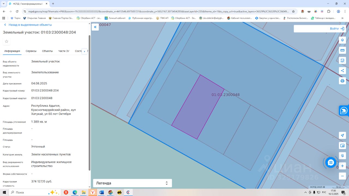Click the area value 1 389 кв. м
Viewport: 349px width, 196px height.
pos(39,122)
